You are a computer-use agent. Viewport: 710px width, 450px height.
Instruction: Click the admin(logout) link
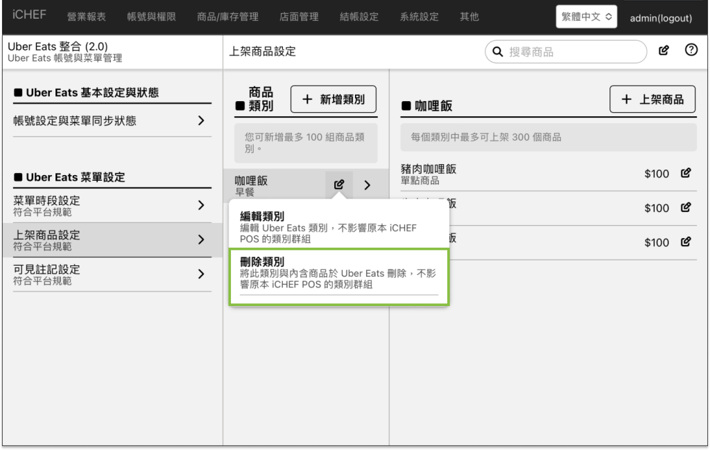tap(661, 19)
